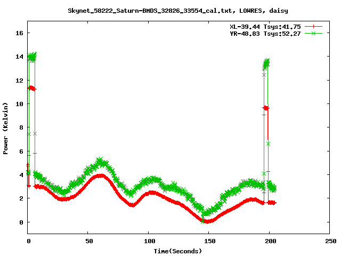341x256 pixels.
Task: Select the XL-39.44 Tsys:41.75 legend label
Action: [265, 27]
